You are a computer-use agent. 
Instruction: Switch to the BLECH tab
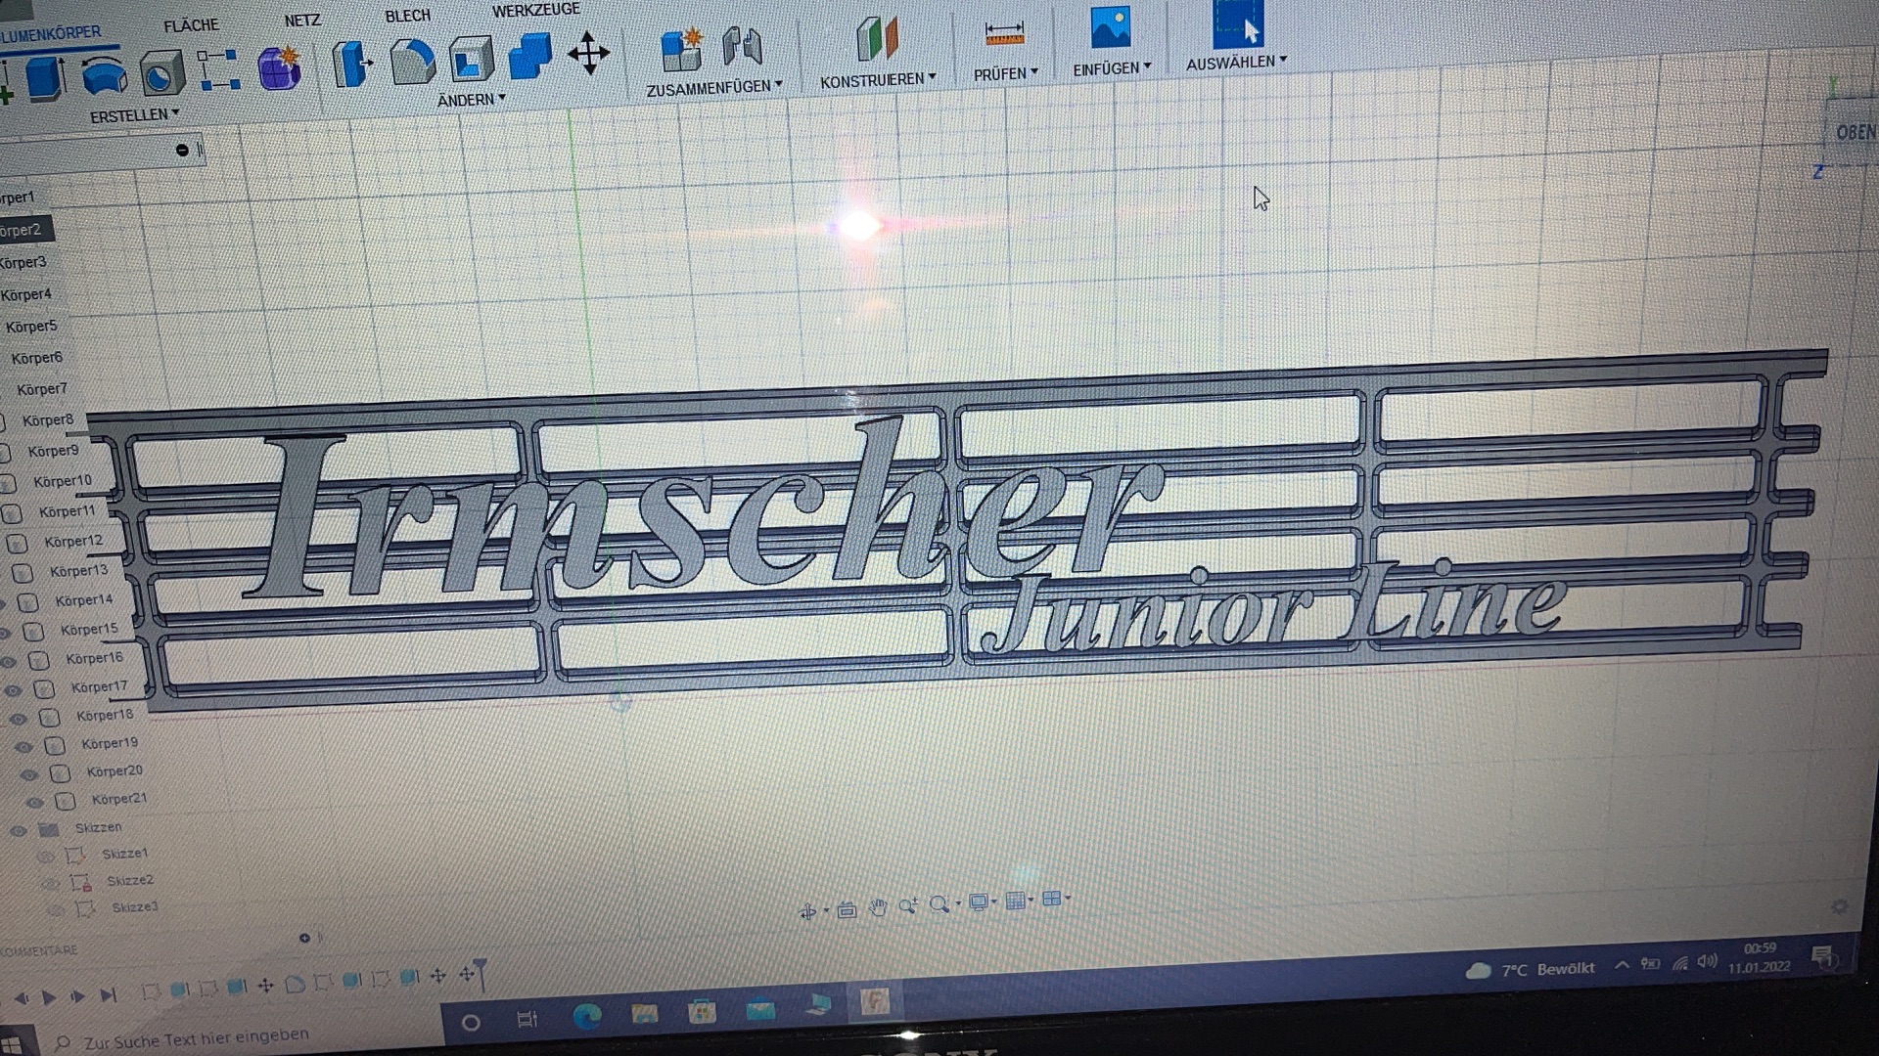pyautogui.click(x=407, y=17)
